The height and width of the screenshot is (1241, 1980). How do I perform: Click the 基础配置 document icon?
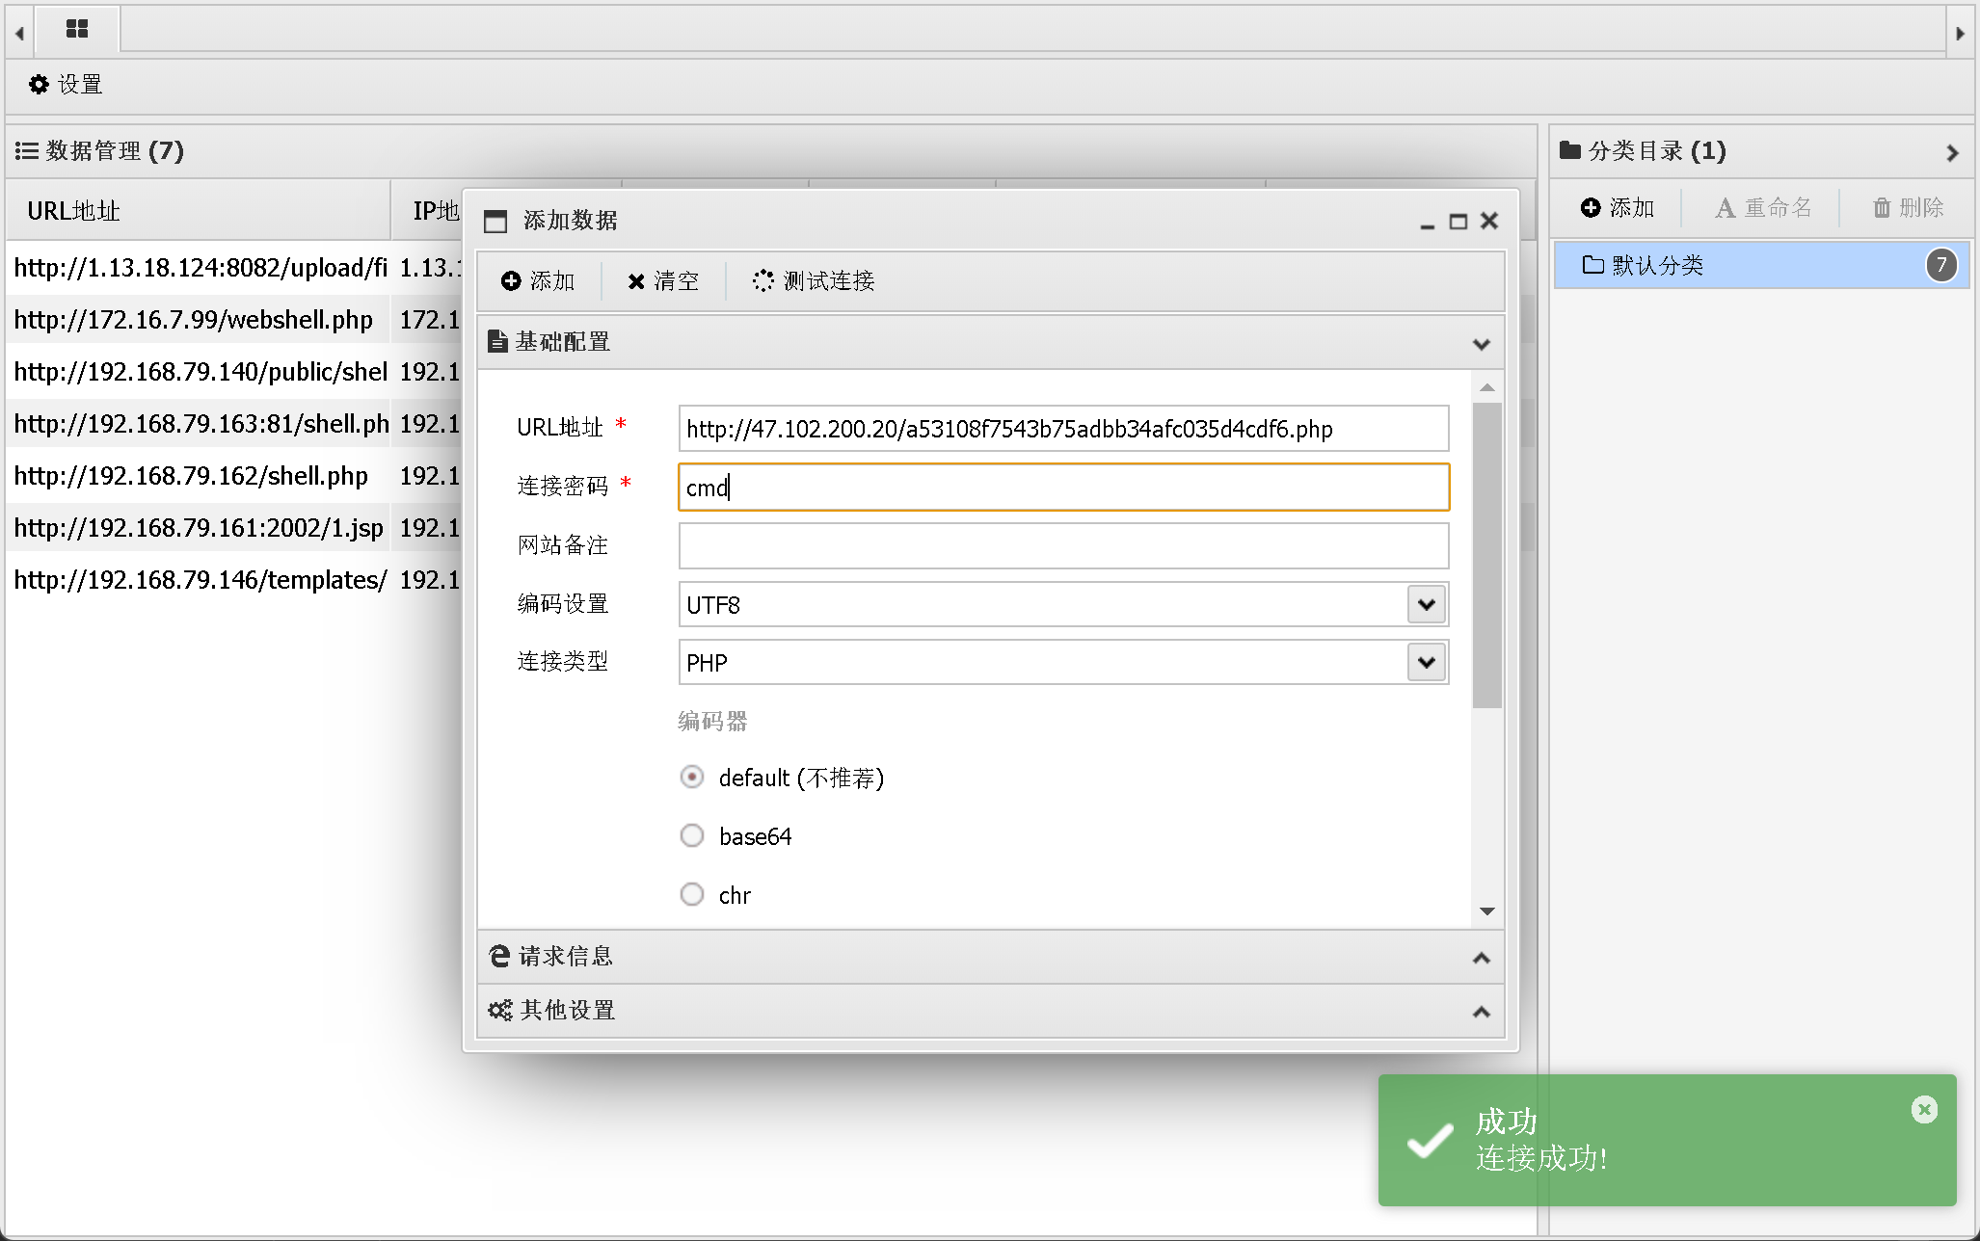tap(497, 341)
